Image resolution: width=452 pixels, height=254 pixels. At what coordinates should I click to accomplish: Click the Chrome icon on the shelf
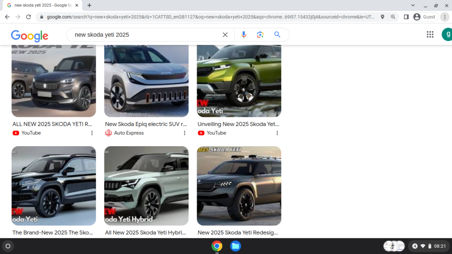click(x=217, y=246)
